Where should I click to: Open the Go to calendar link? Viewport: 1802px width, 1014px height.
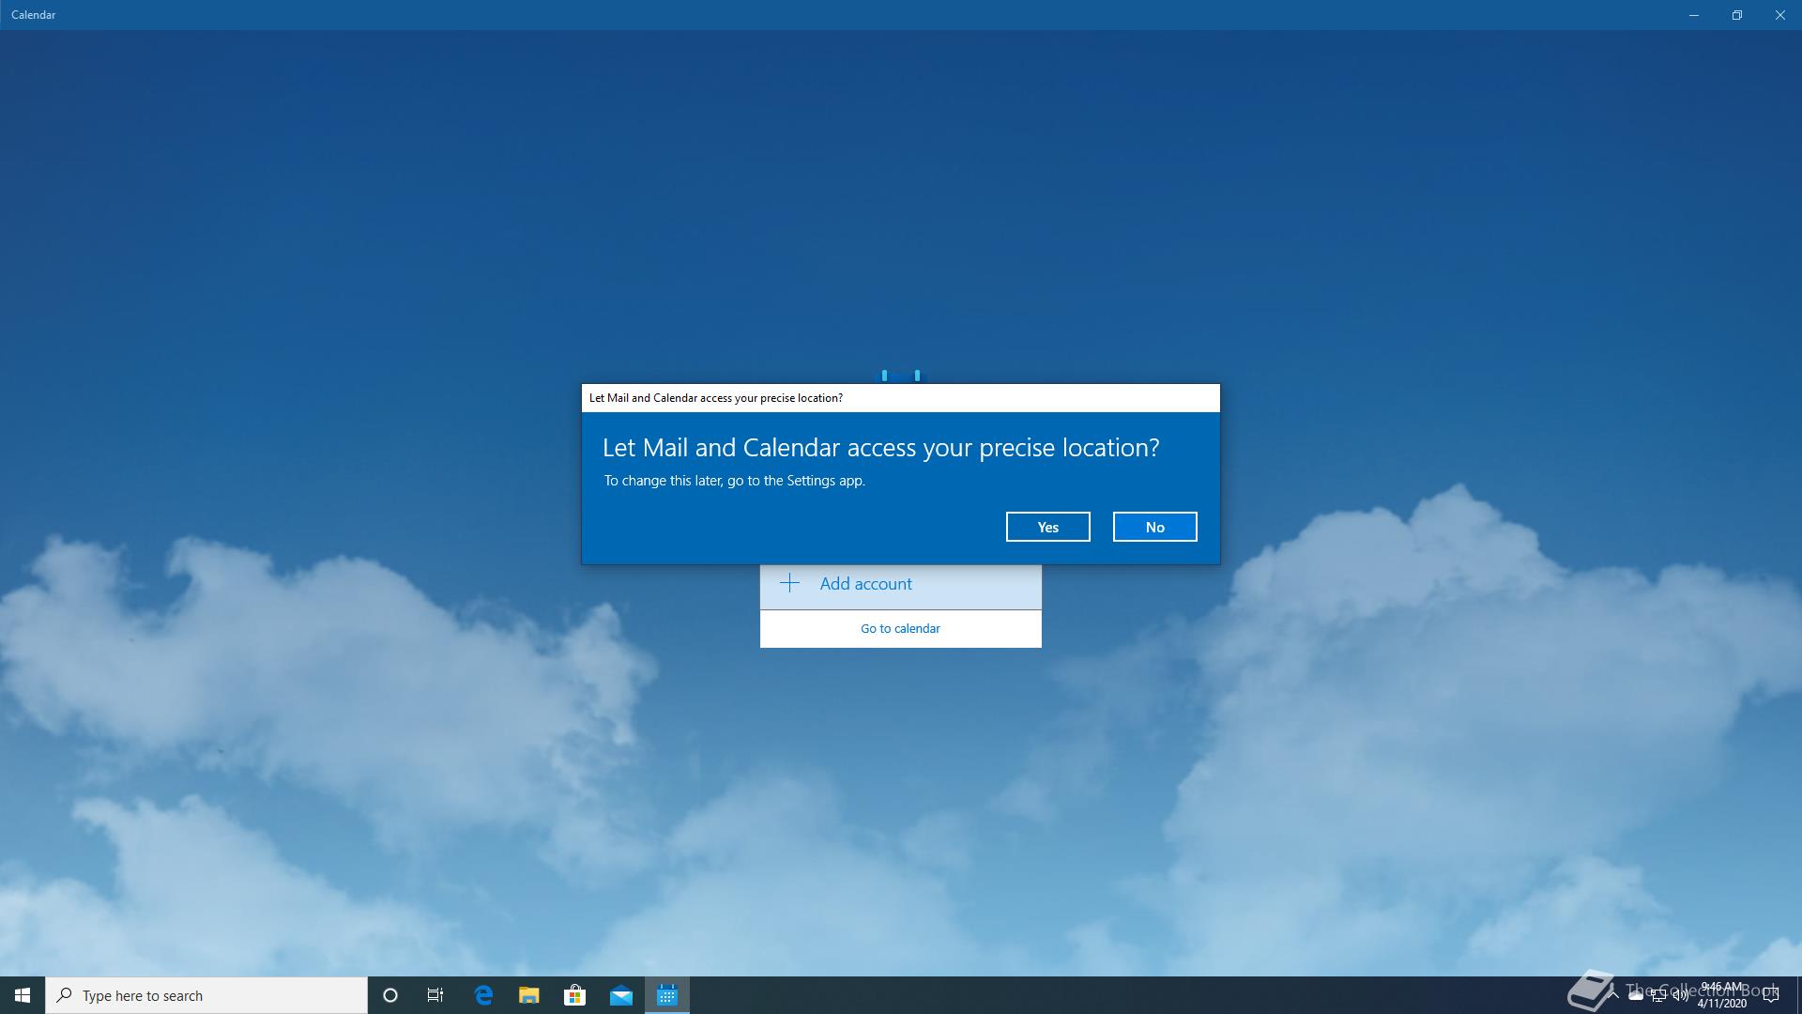(900, 629)
